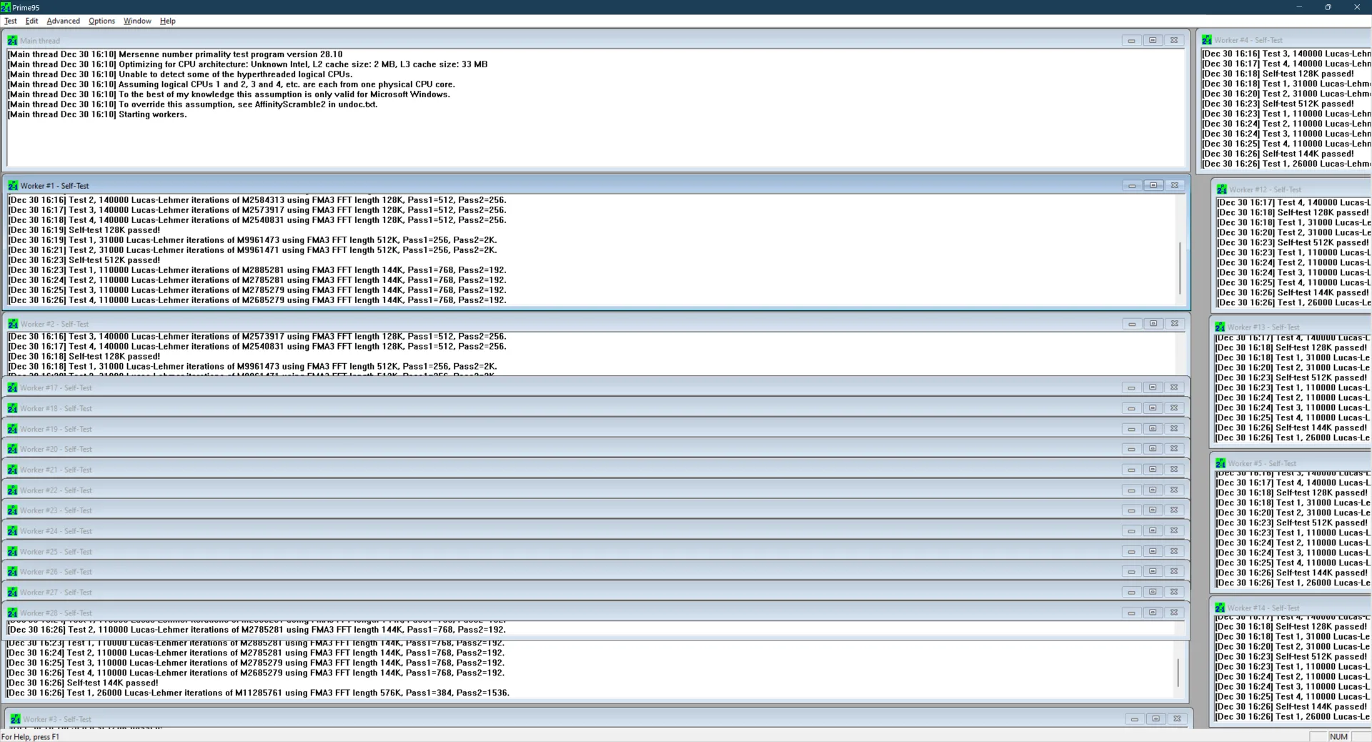Click the Worker #17 window icon
The width and height of the screenshot is (1372, 742).
[x=12, y=387]
